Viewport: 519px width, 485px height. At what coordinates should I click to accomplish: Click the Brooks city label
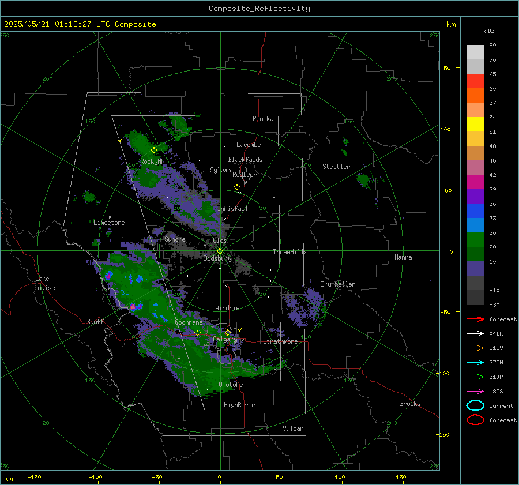point(410,404)
